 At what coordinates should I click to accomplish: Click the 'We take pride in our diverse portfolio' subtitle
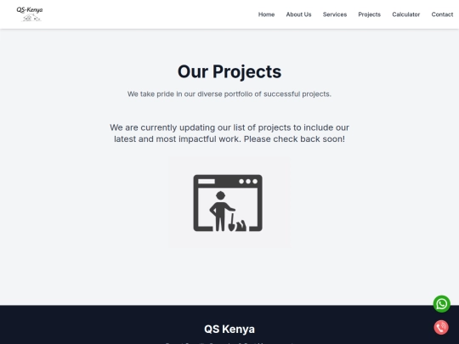click(x=229, y=94)
